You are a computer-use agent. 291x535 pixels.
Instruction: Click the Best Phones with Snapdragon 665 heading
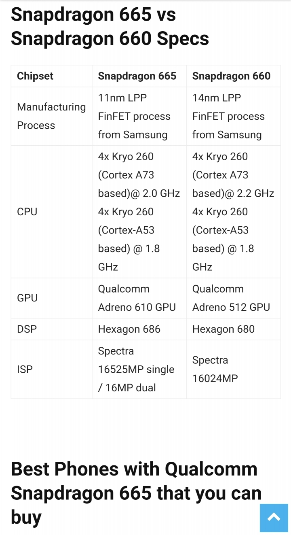click(136, 493)
